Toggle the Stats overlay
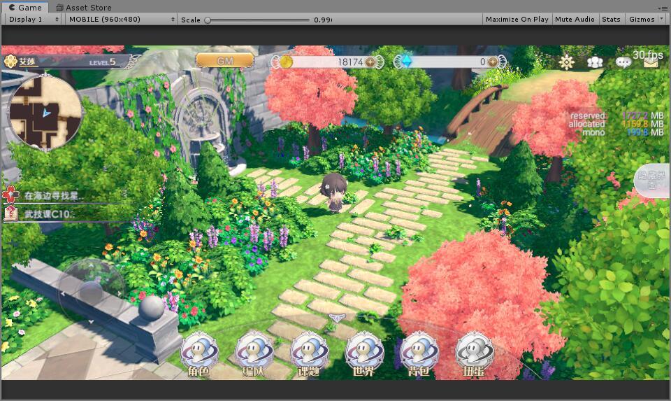The image size is (671, 401). point(611,20)
